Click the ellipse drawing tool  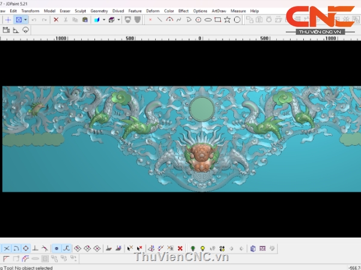[208, 20]
